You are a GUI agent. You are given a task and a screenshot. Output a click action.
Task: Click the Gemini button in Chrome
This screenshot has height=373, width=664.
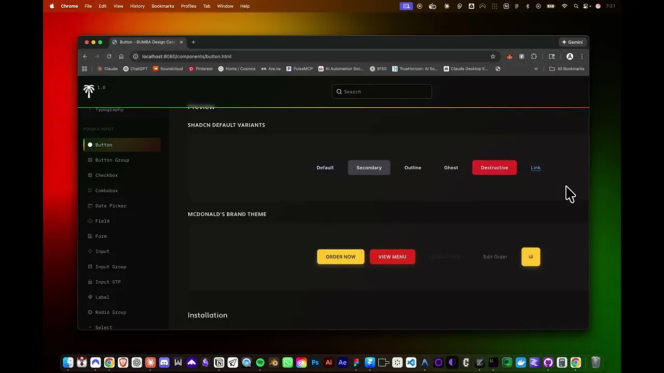click(x=572, y=42)
